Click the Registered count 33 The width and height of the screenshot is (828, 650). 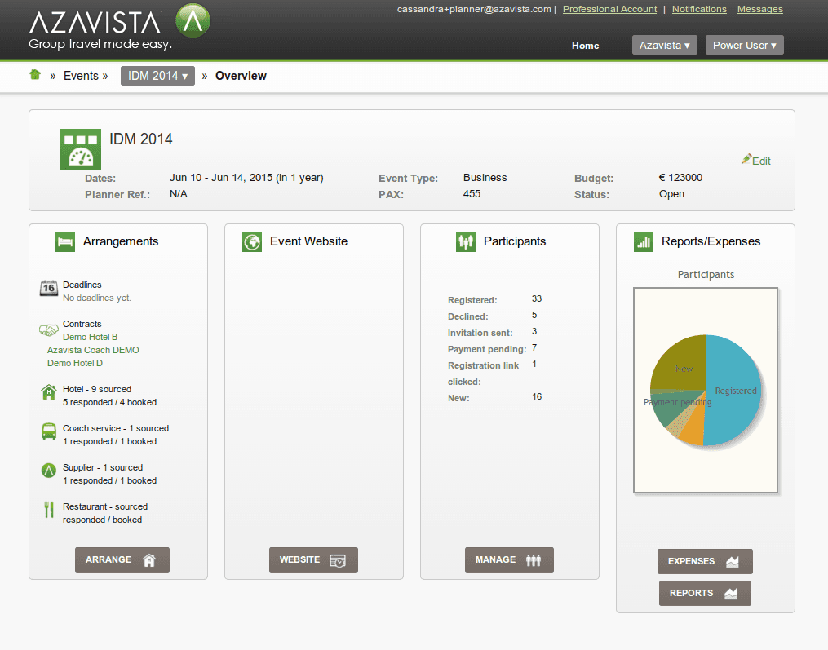coord(537,298)
